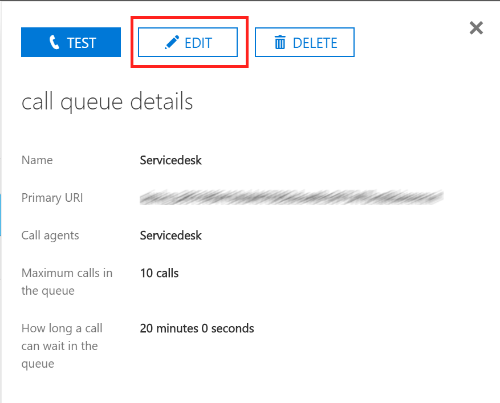500x403 pixels.
Task: Click the Maximum calls in the queue label
Action: tap(67, 282)
